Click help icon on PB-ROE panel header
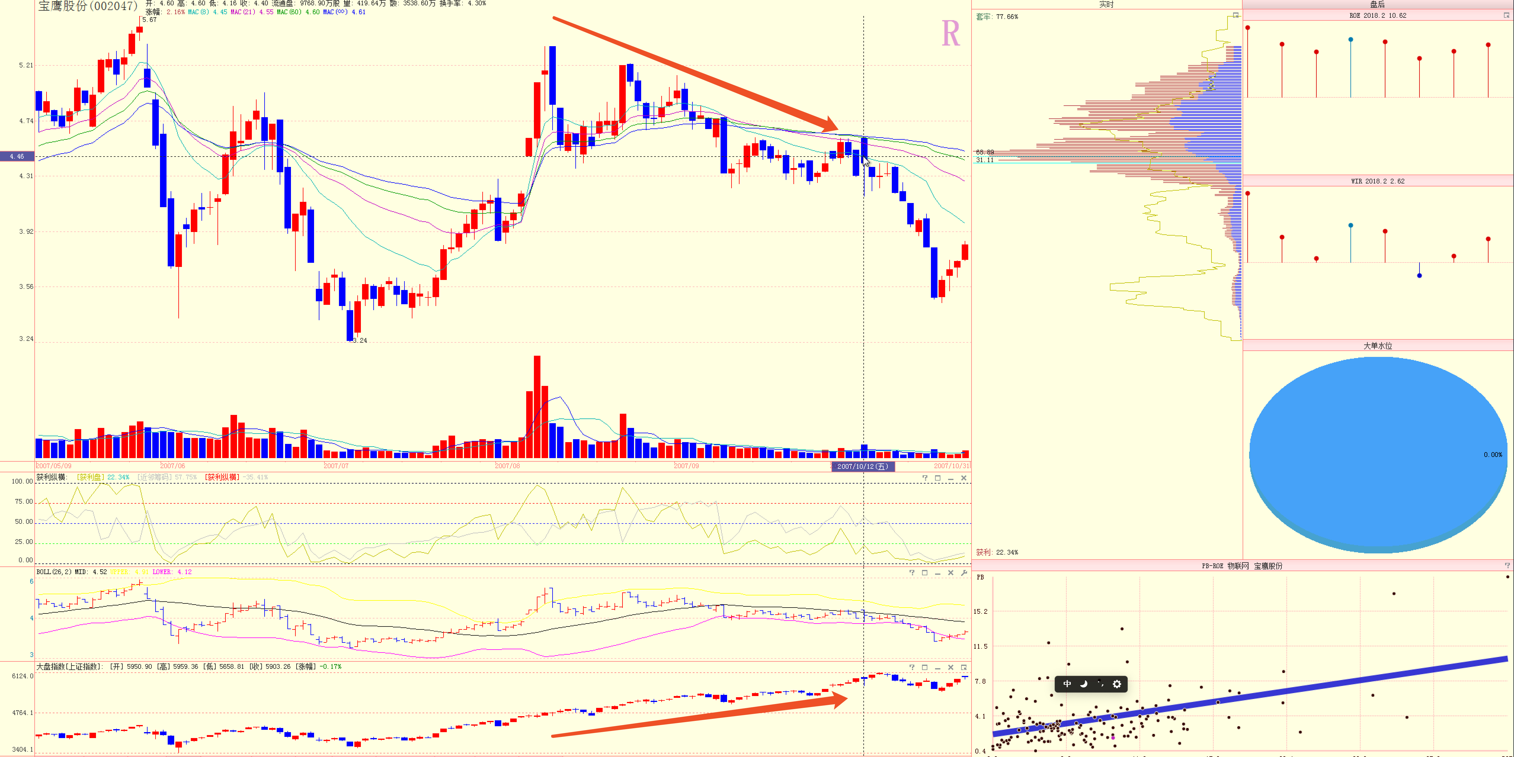 tap(1507, 566)
